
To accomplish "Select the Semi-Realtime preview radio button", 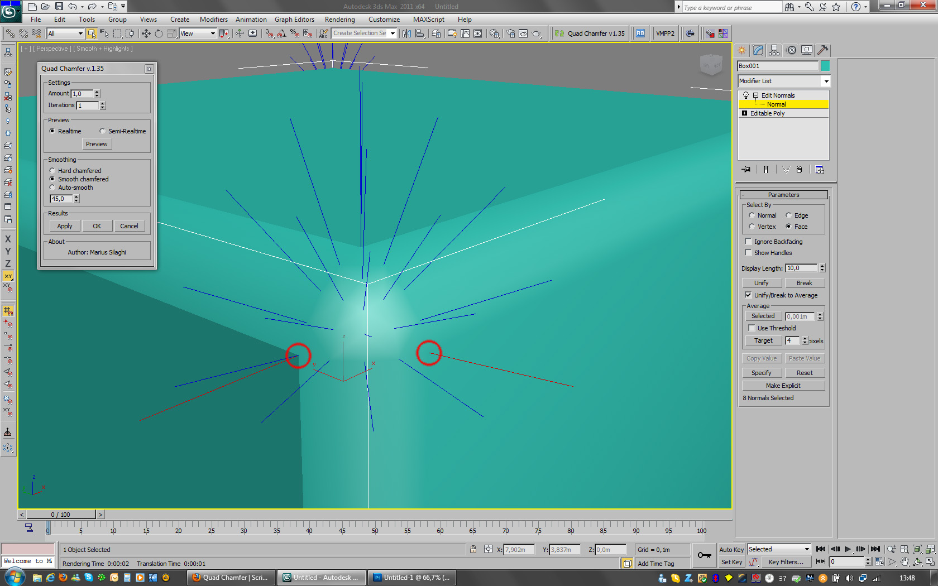I will (x=103, y=131).
